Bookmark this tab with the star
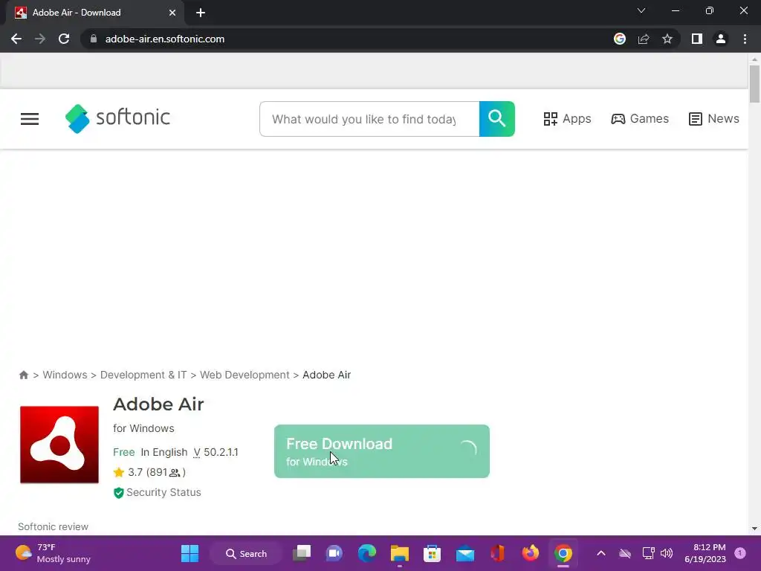The height and width of the screenshot is (571, 761). pyautogui.click(x=667, y=39)
